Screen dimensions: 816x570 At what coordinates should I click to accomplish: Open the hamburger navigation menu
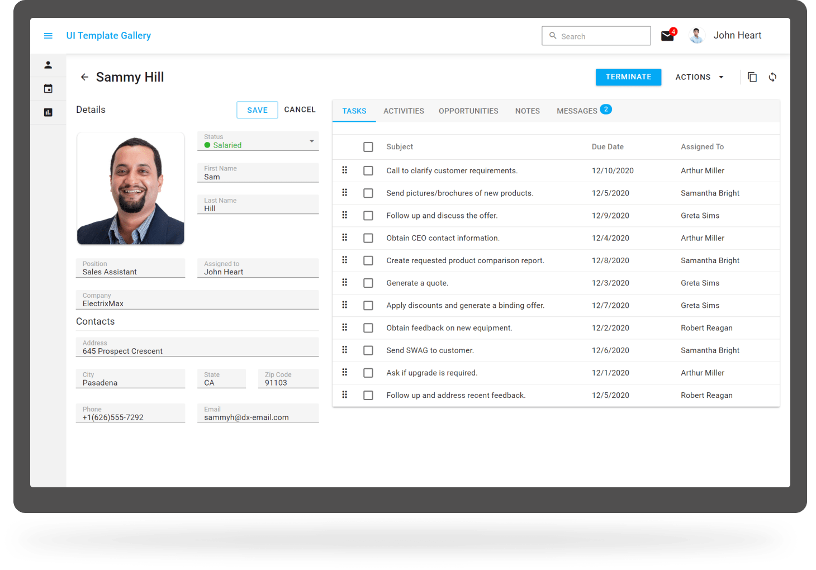pyautogui.click(x=48, y=36)
